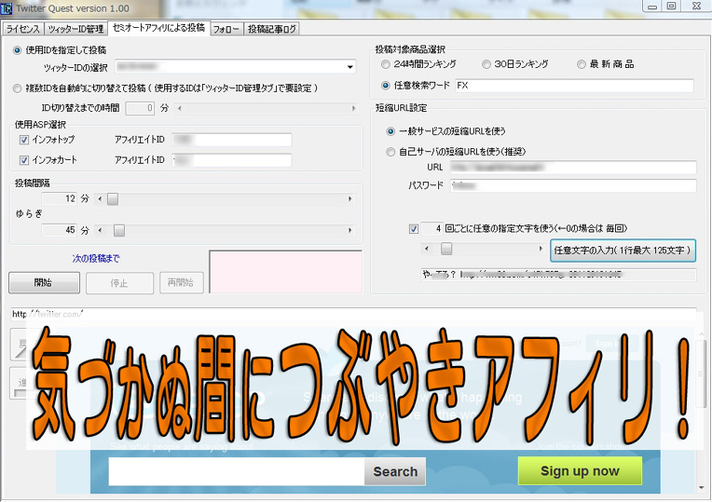Click right arrow of ゆらぎ slider
This screenshot has width=712, height=502.
pos(349,230)
